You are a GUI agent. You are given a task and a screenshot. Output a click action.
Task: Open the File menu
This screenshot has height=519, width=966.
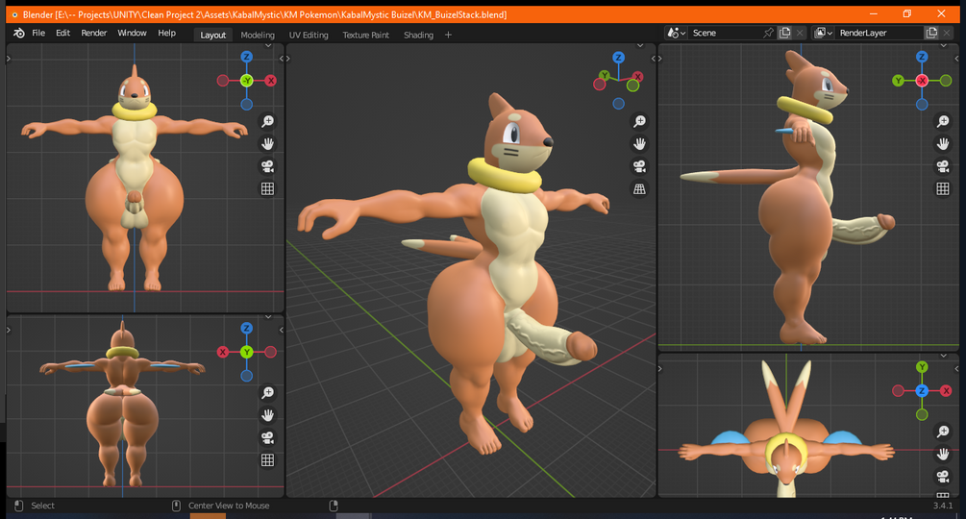[x=38, y=34]
